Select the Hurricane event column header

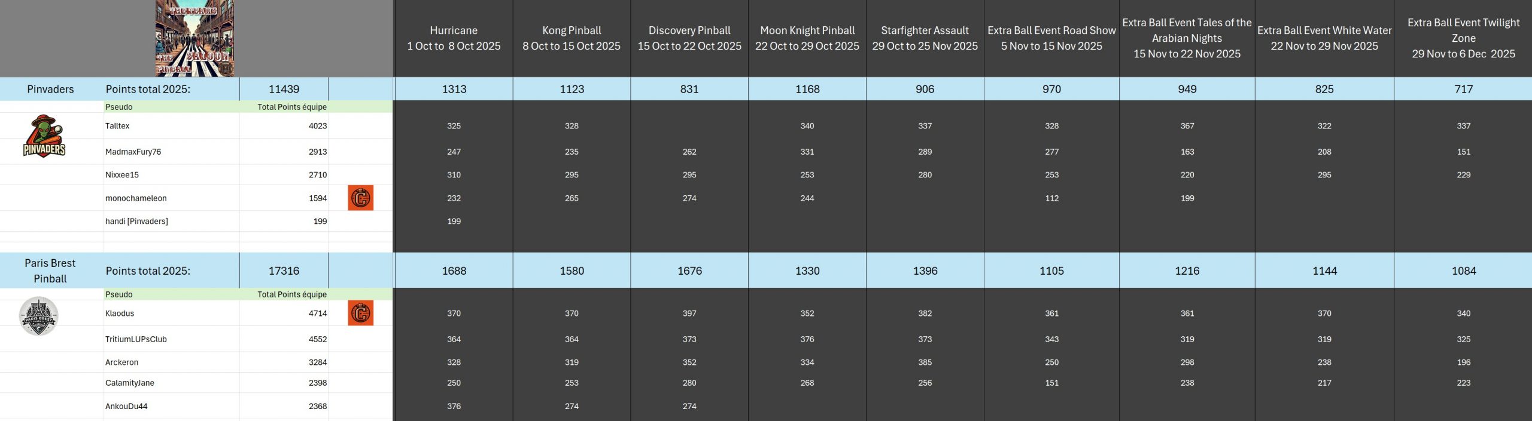pyautogui.click(x=454, y=38)
